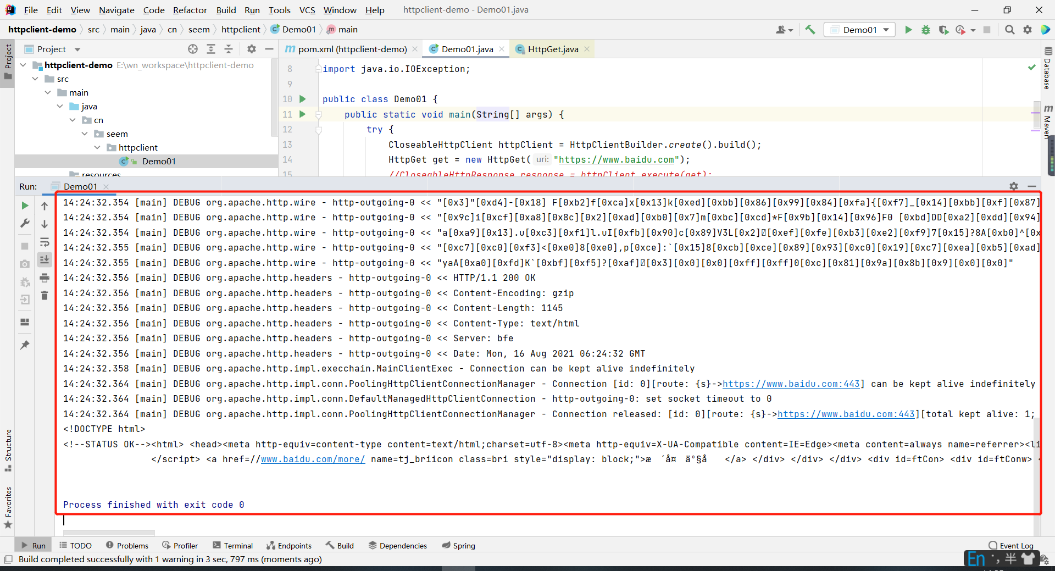Build project with the hammer icon

click(810, 30)
